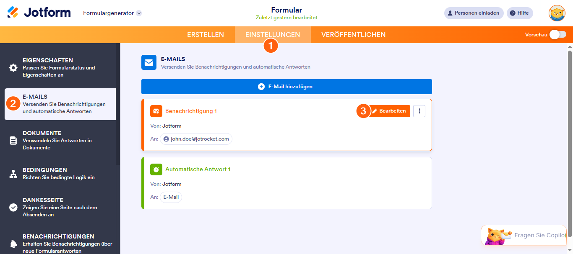This screenshot has height=254, width=573.
Task: Open the Eigenschaften gear settings
Action: (13, 68)
